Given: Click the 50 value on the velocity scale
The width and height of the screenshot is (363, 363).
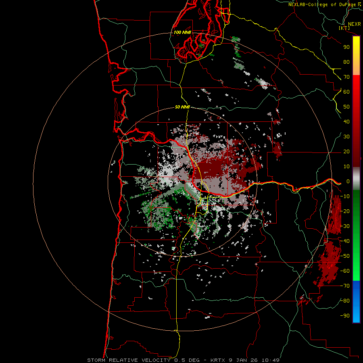Looking at the screenshot, I should click(x=346, y=107).
